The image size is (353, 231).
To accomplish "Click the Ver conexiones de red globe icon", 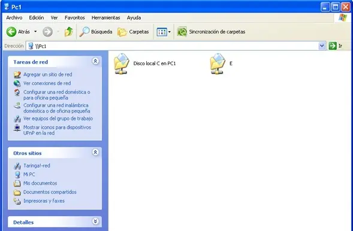I will (17, 83).
